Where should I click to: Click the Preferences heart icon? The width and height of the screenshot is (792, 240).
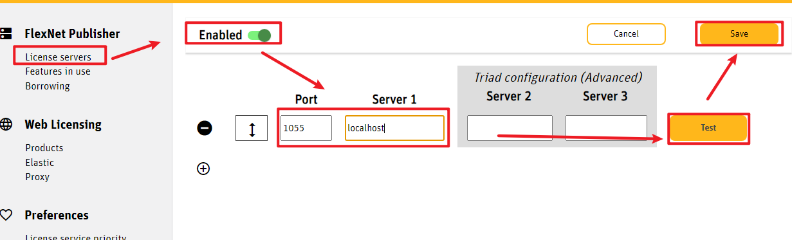pyautogui.click(x=6, y=215)
